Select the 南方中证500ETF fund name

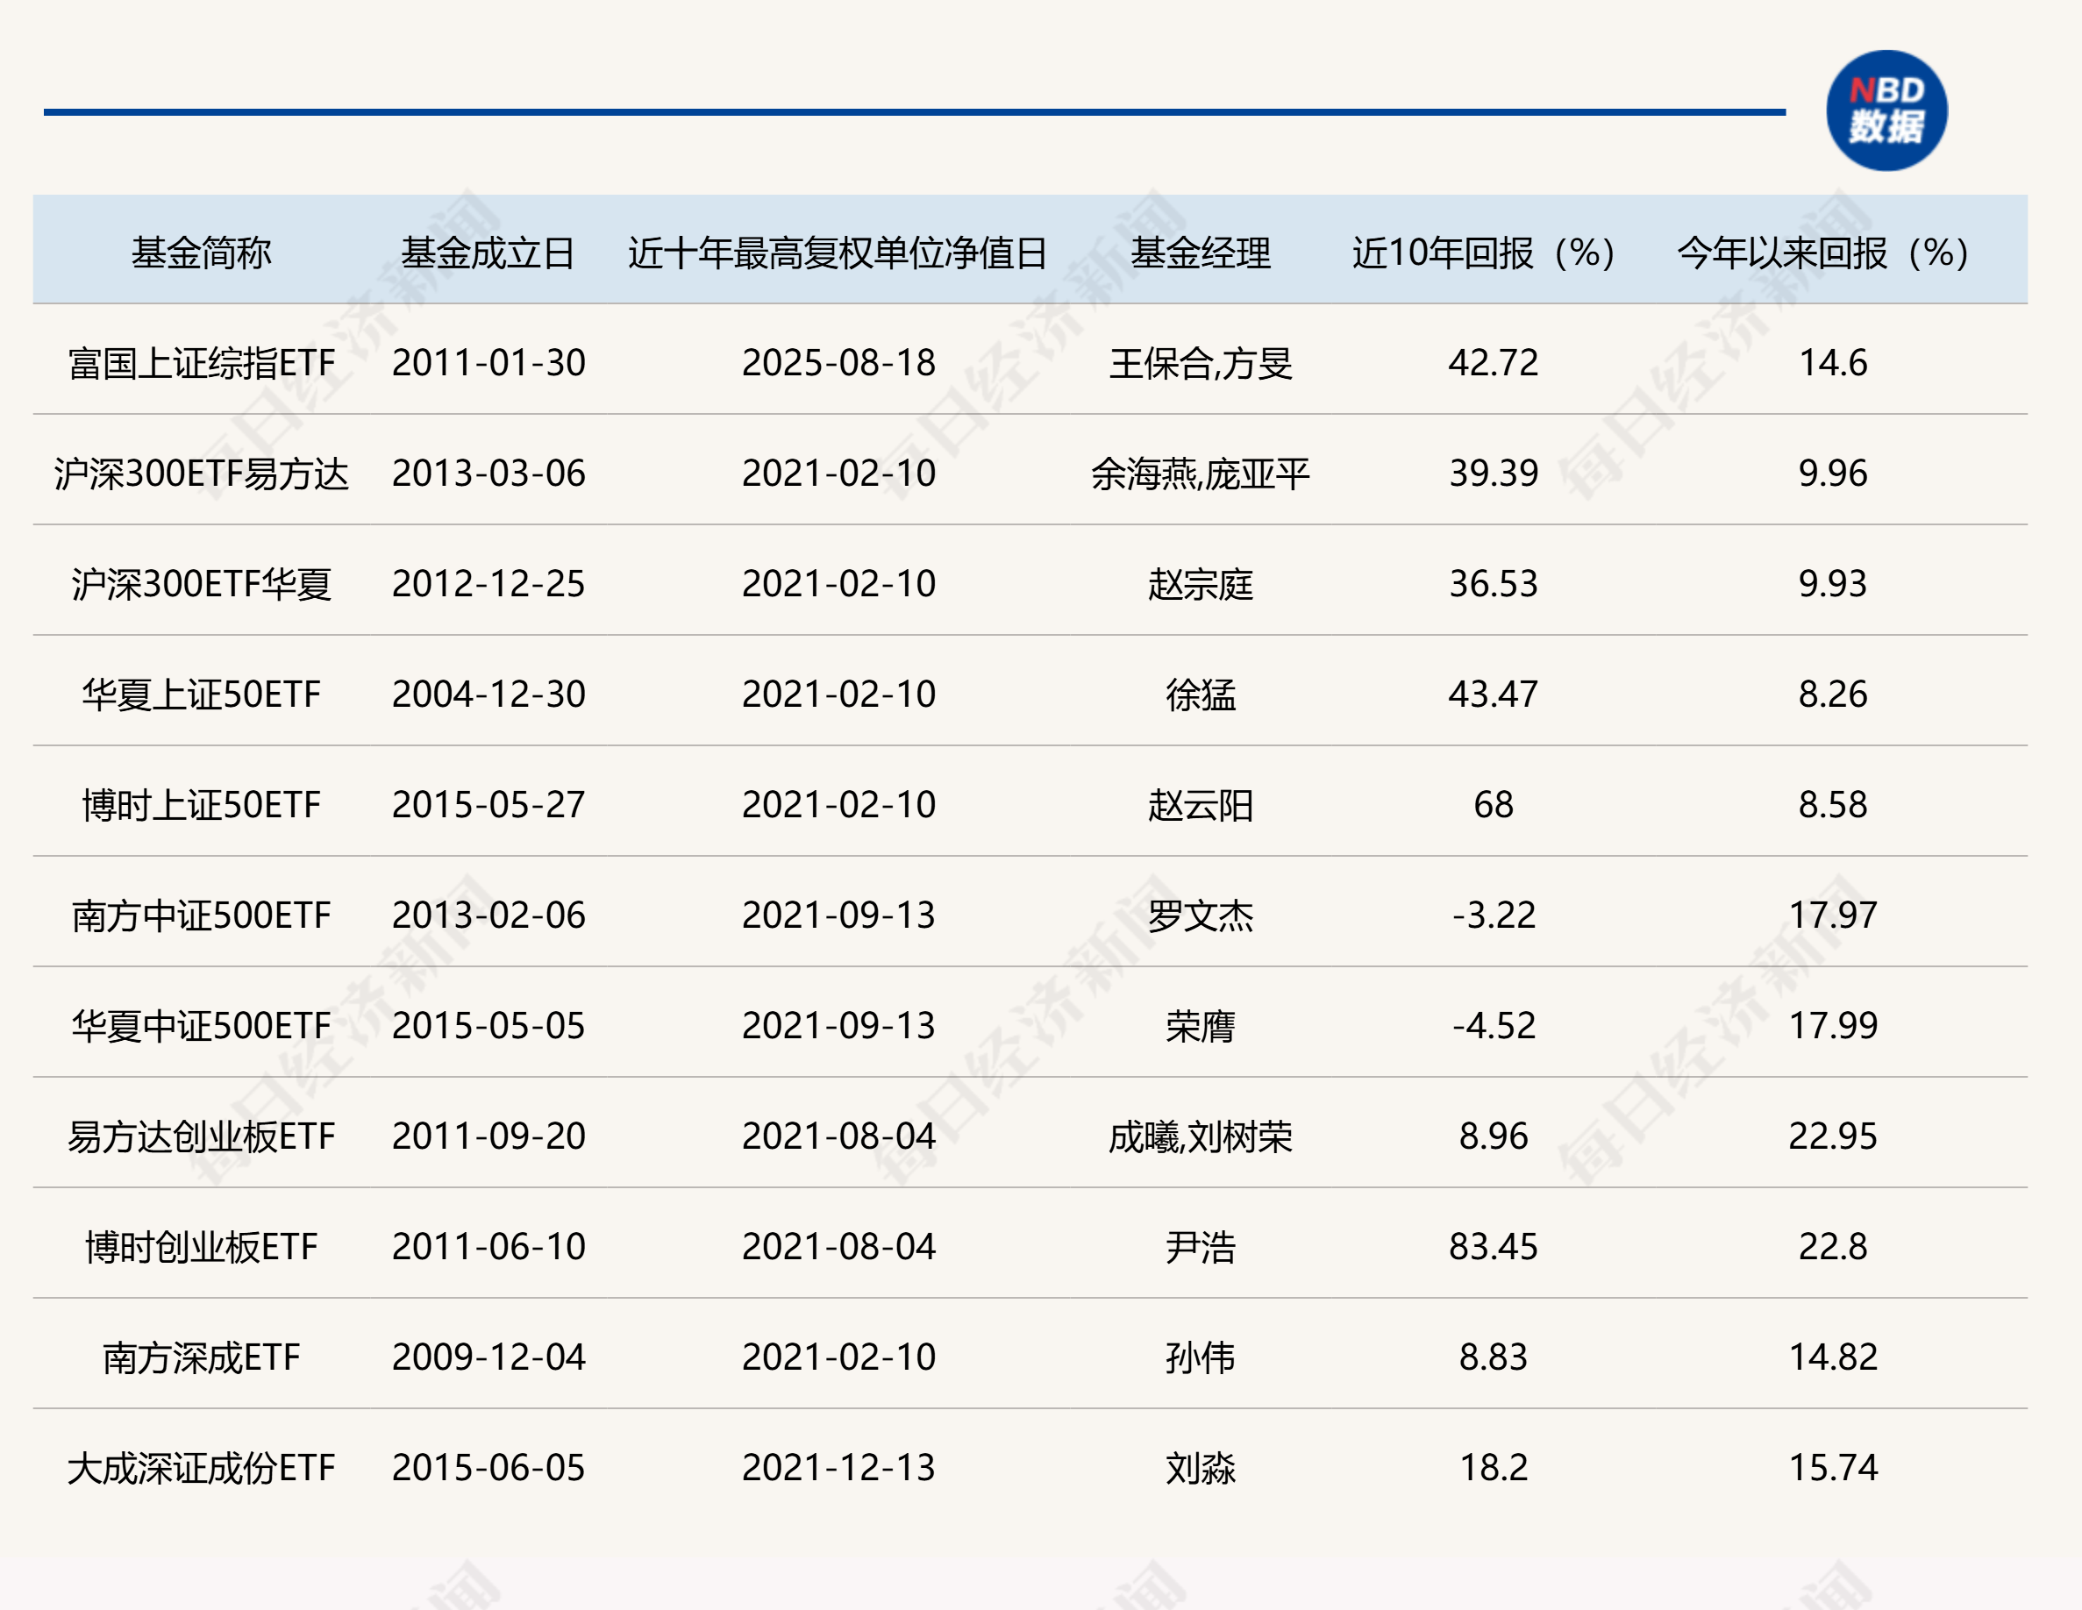pos(201,916)
